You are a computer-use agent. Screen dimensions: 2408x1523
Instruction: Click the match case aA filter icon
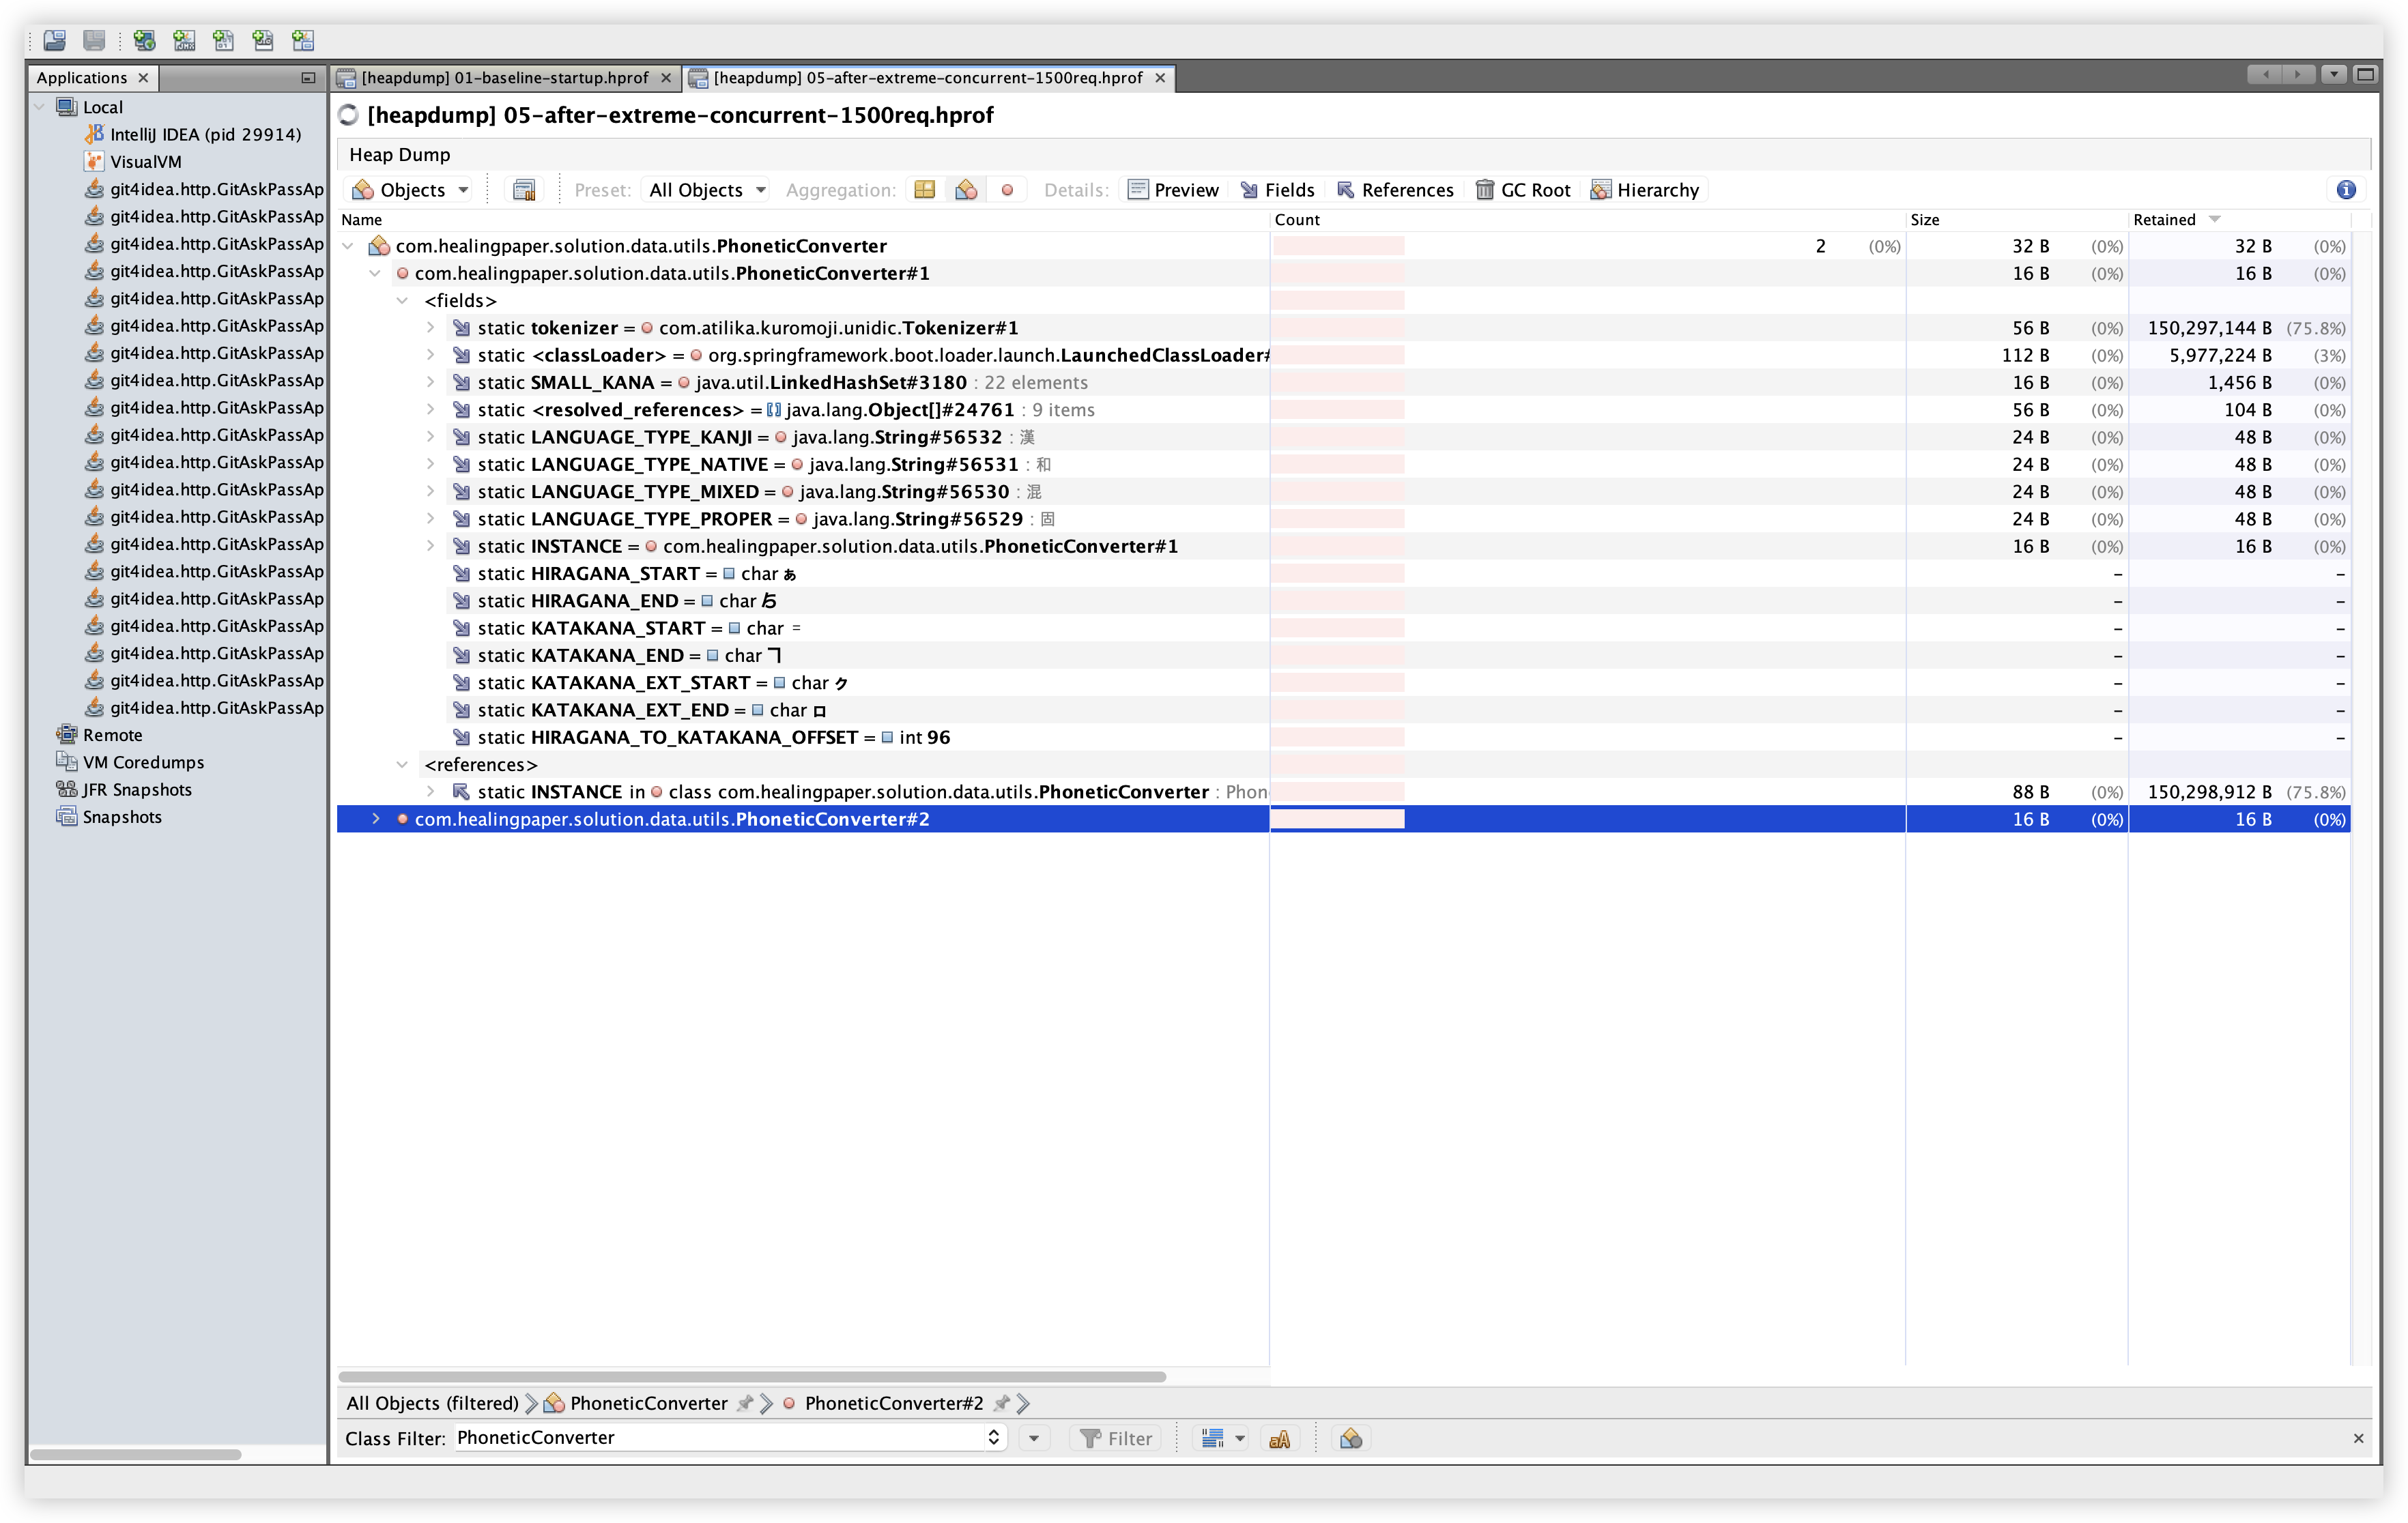(x=1279, y=1438)
